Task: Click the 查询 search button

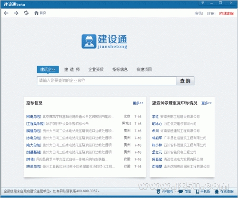Action: [x=185, y=81]
